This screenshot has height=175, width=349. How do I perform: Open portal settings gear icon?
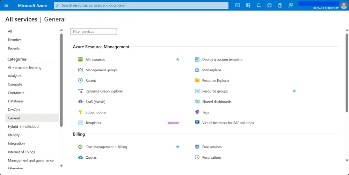269,6
